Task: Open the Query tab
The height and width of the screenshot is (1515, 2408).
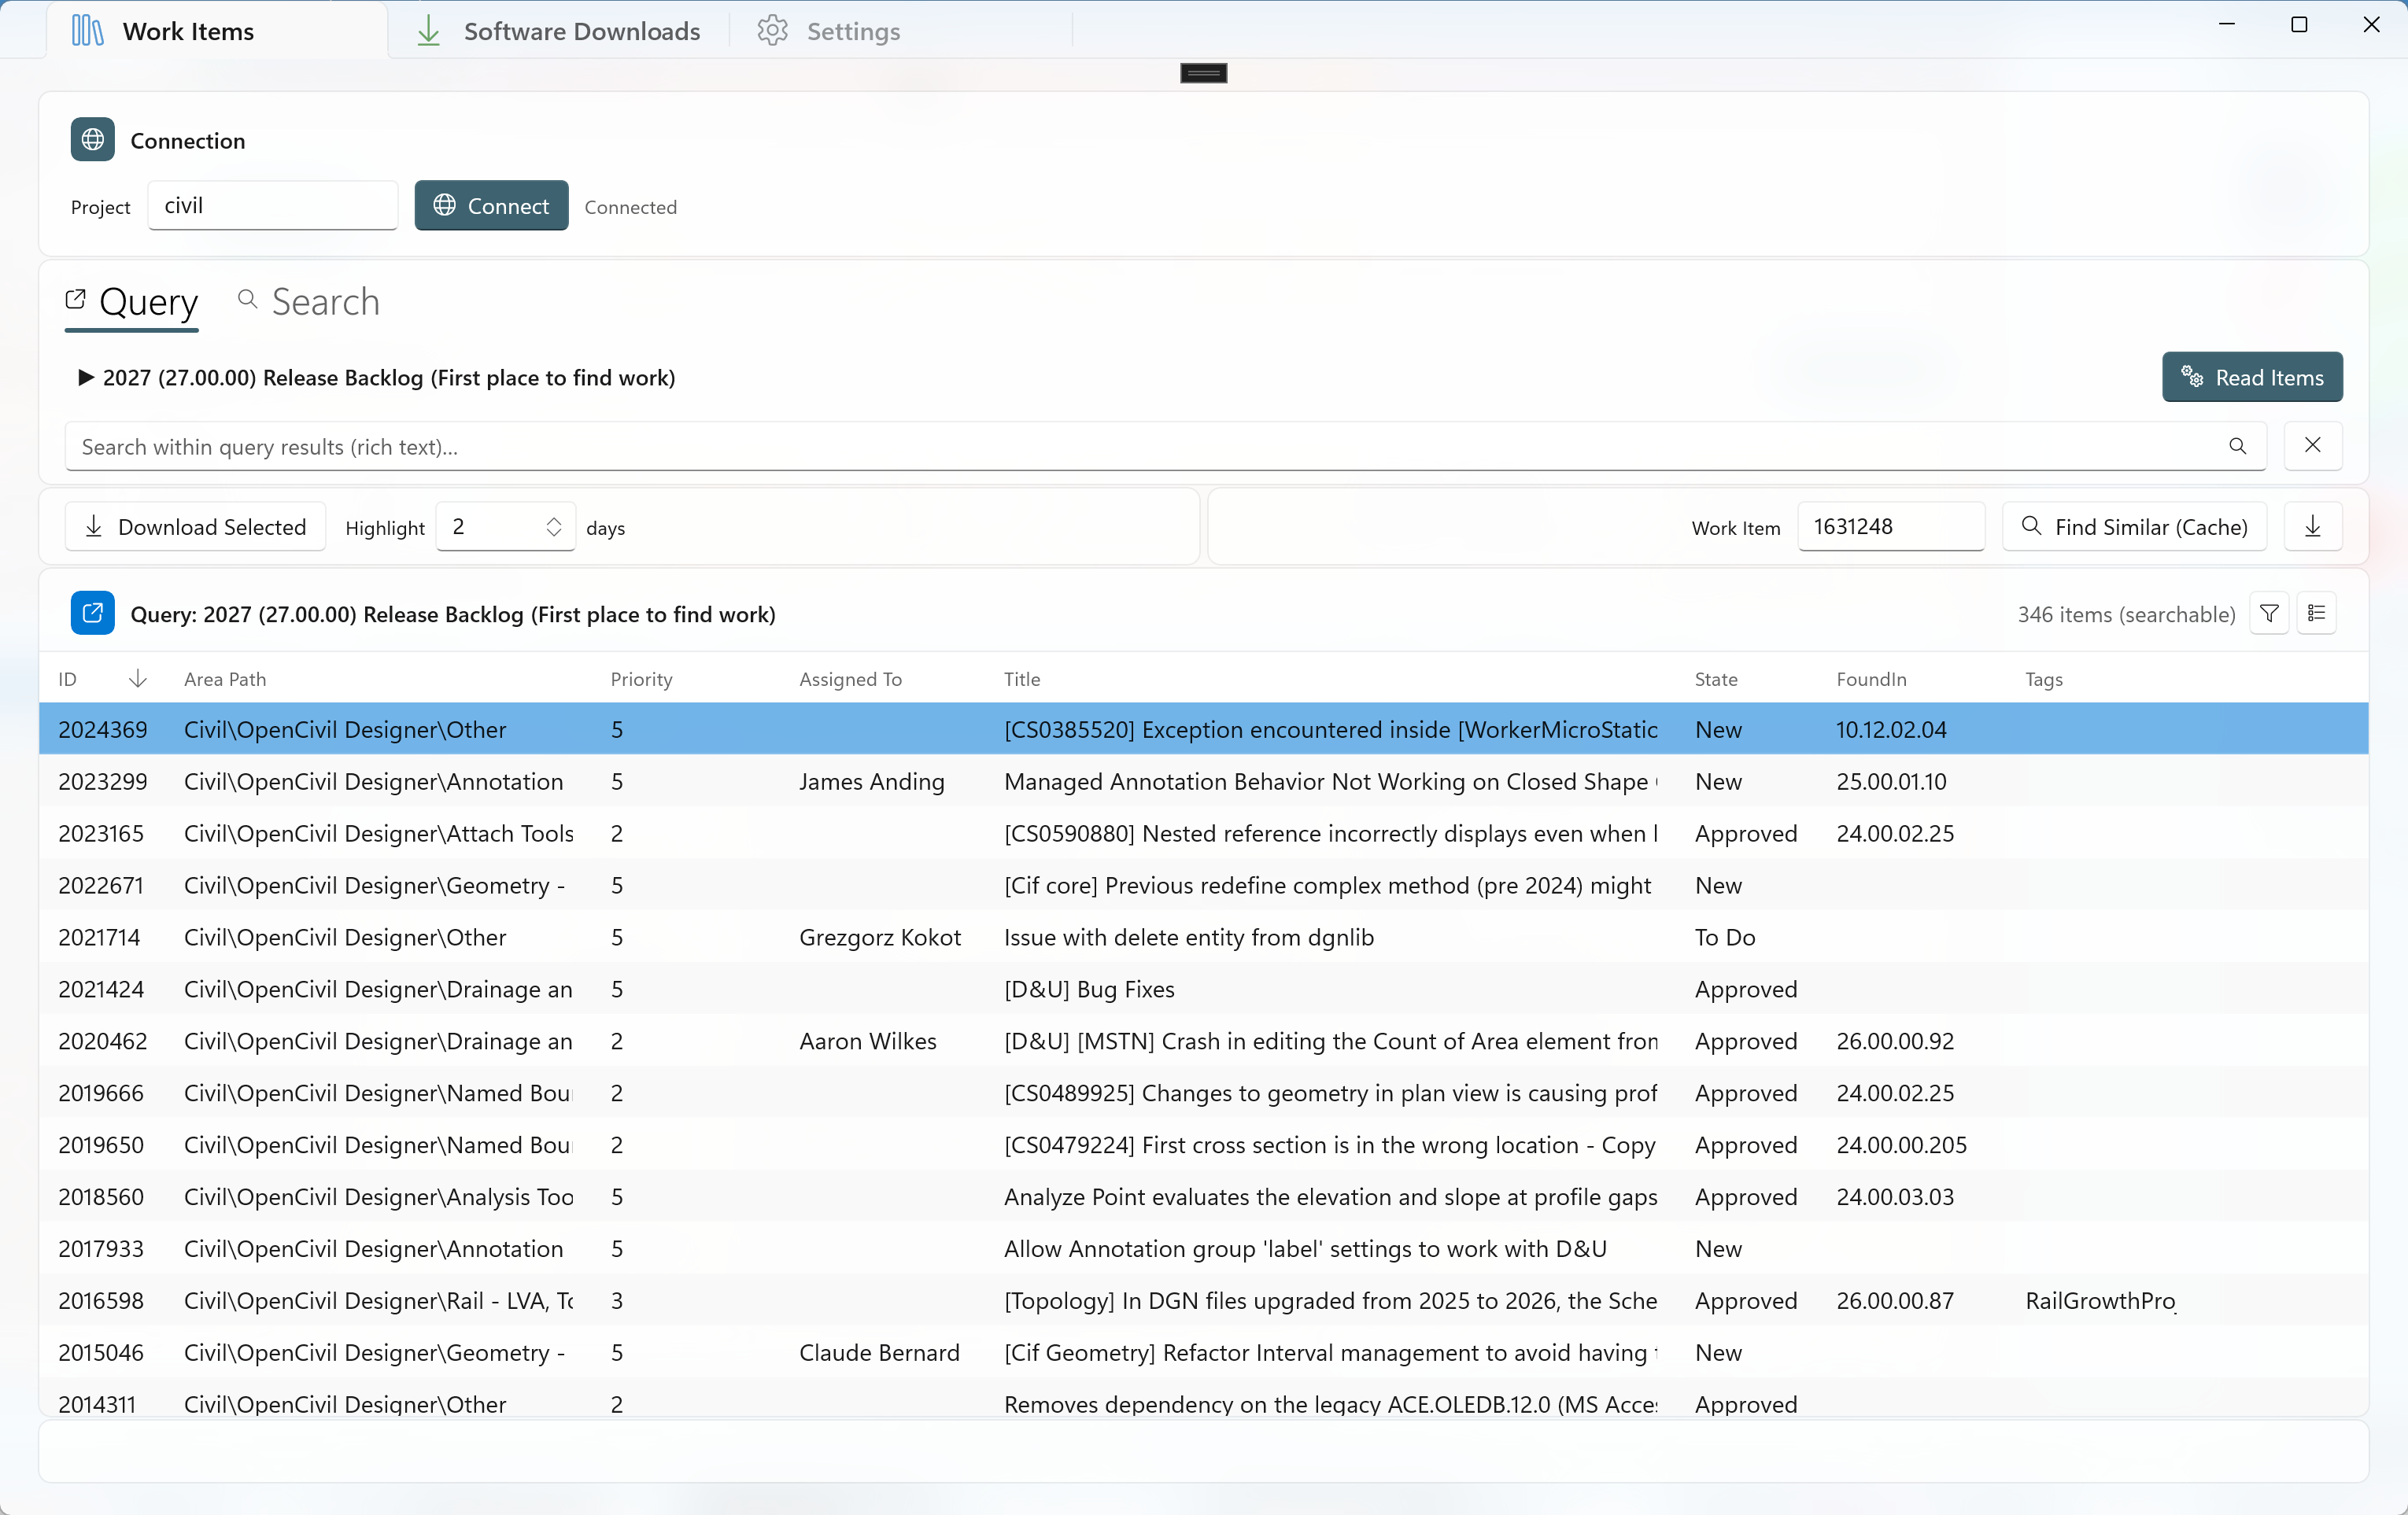Action: (x=132, y=302)
